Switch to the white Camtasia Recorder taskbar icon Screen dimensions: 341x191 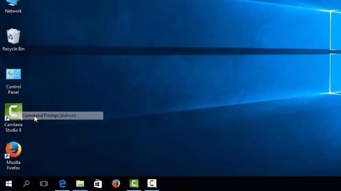[152, 184]
